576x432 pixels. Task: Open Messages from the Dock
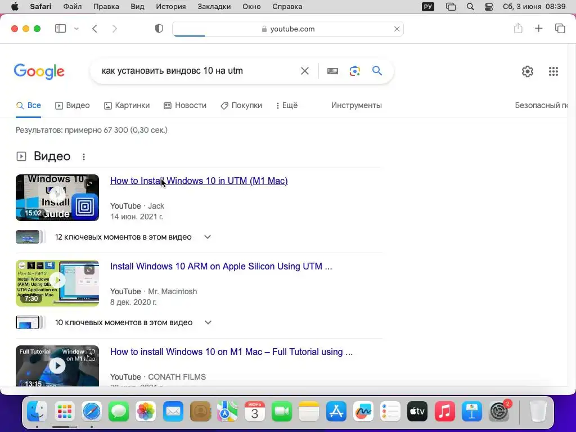tap(119, 411)
